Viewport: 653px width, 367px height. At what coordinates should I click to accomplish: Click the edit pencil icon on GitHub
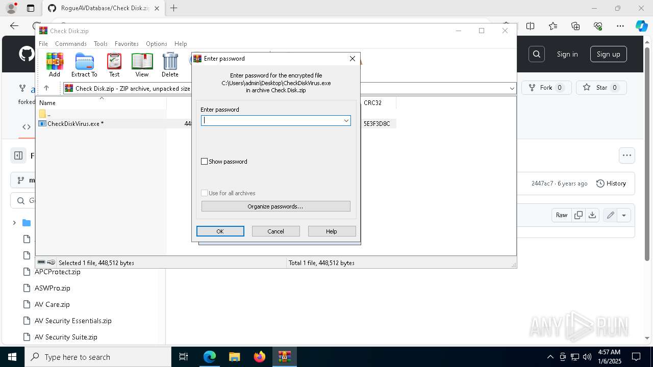click(610, 215)
